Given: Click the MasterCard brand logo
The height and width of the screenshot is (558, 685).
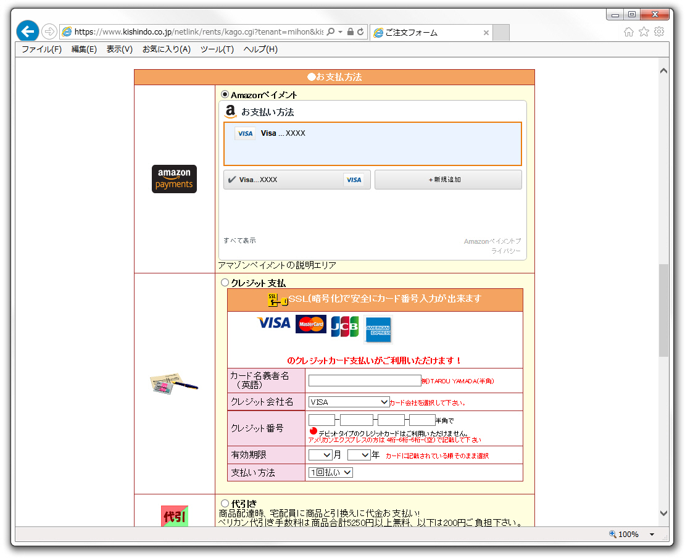Looking at the screenshot, I should (x=310, y=324).
